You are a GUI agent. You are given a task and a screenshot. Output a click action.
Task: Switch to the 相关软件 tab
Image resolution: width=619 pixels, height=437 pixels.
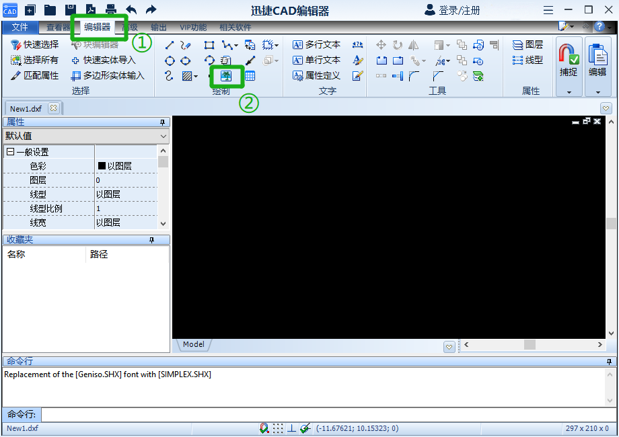[x=235, y=27]
